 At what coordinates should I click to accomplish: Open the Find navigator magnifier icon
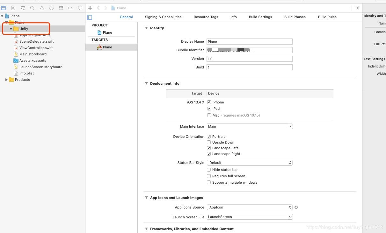[x=32, y=8]
